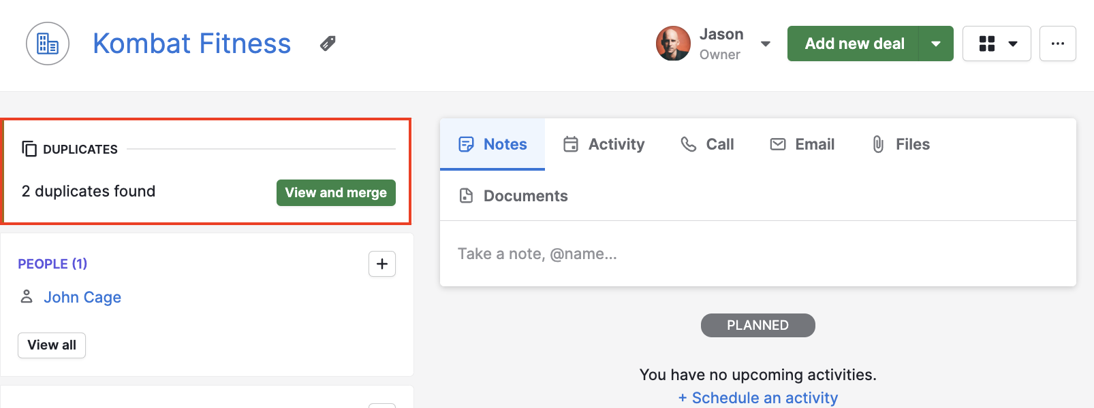
Task: Expand the owner dropdown arrow next to Jason
Action: pos(766,44)
